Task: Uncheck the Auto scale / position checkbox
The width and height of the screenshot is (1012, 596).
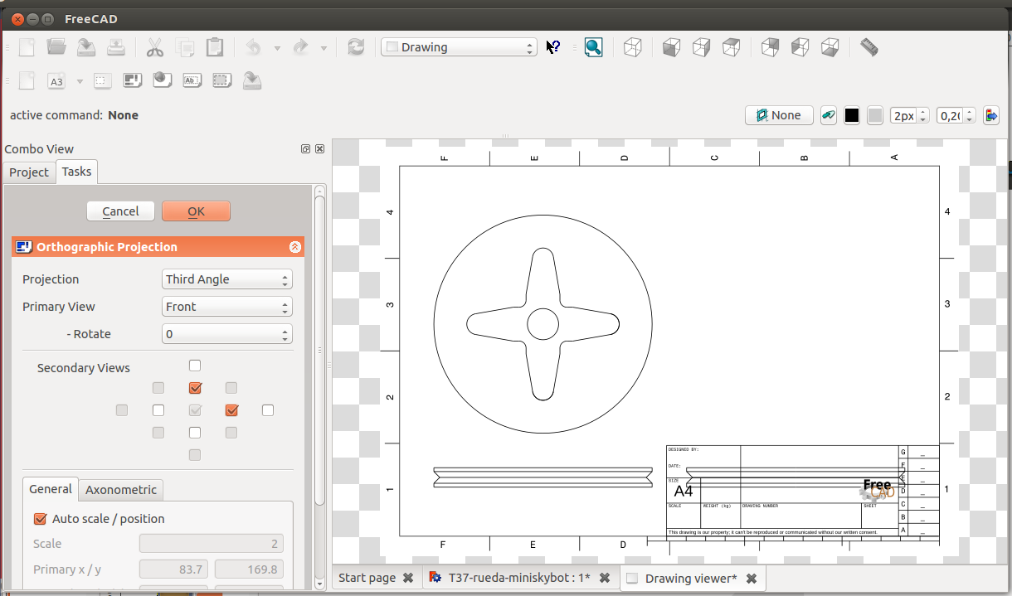Action: click(x=40, y=519)
